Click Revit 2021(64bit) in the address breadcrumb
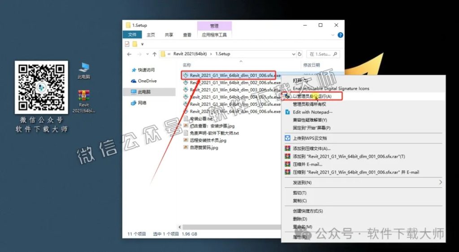 tap(190, 54)
